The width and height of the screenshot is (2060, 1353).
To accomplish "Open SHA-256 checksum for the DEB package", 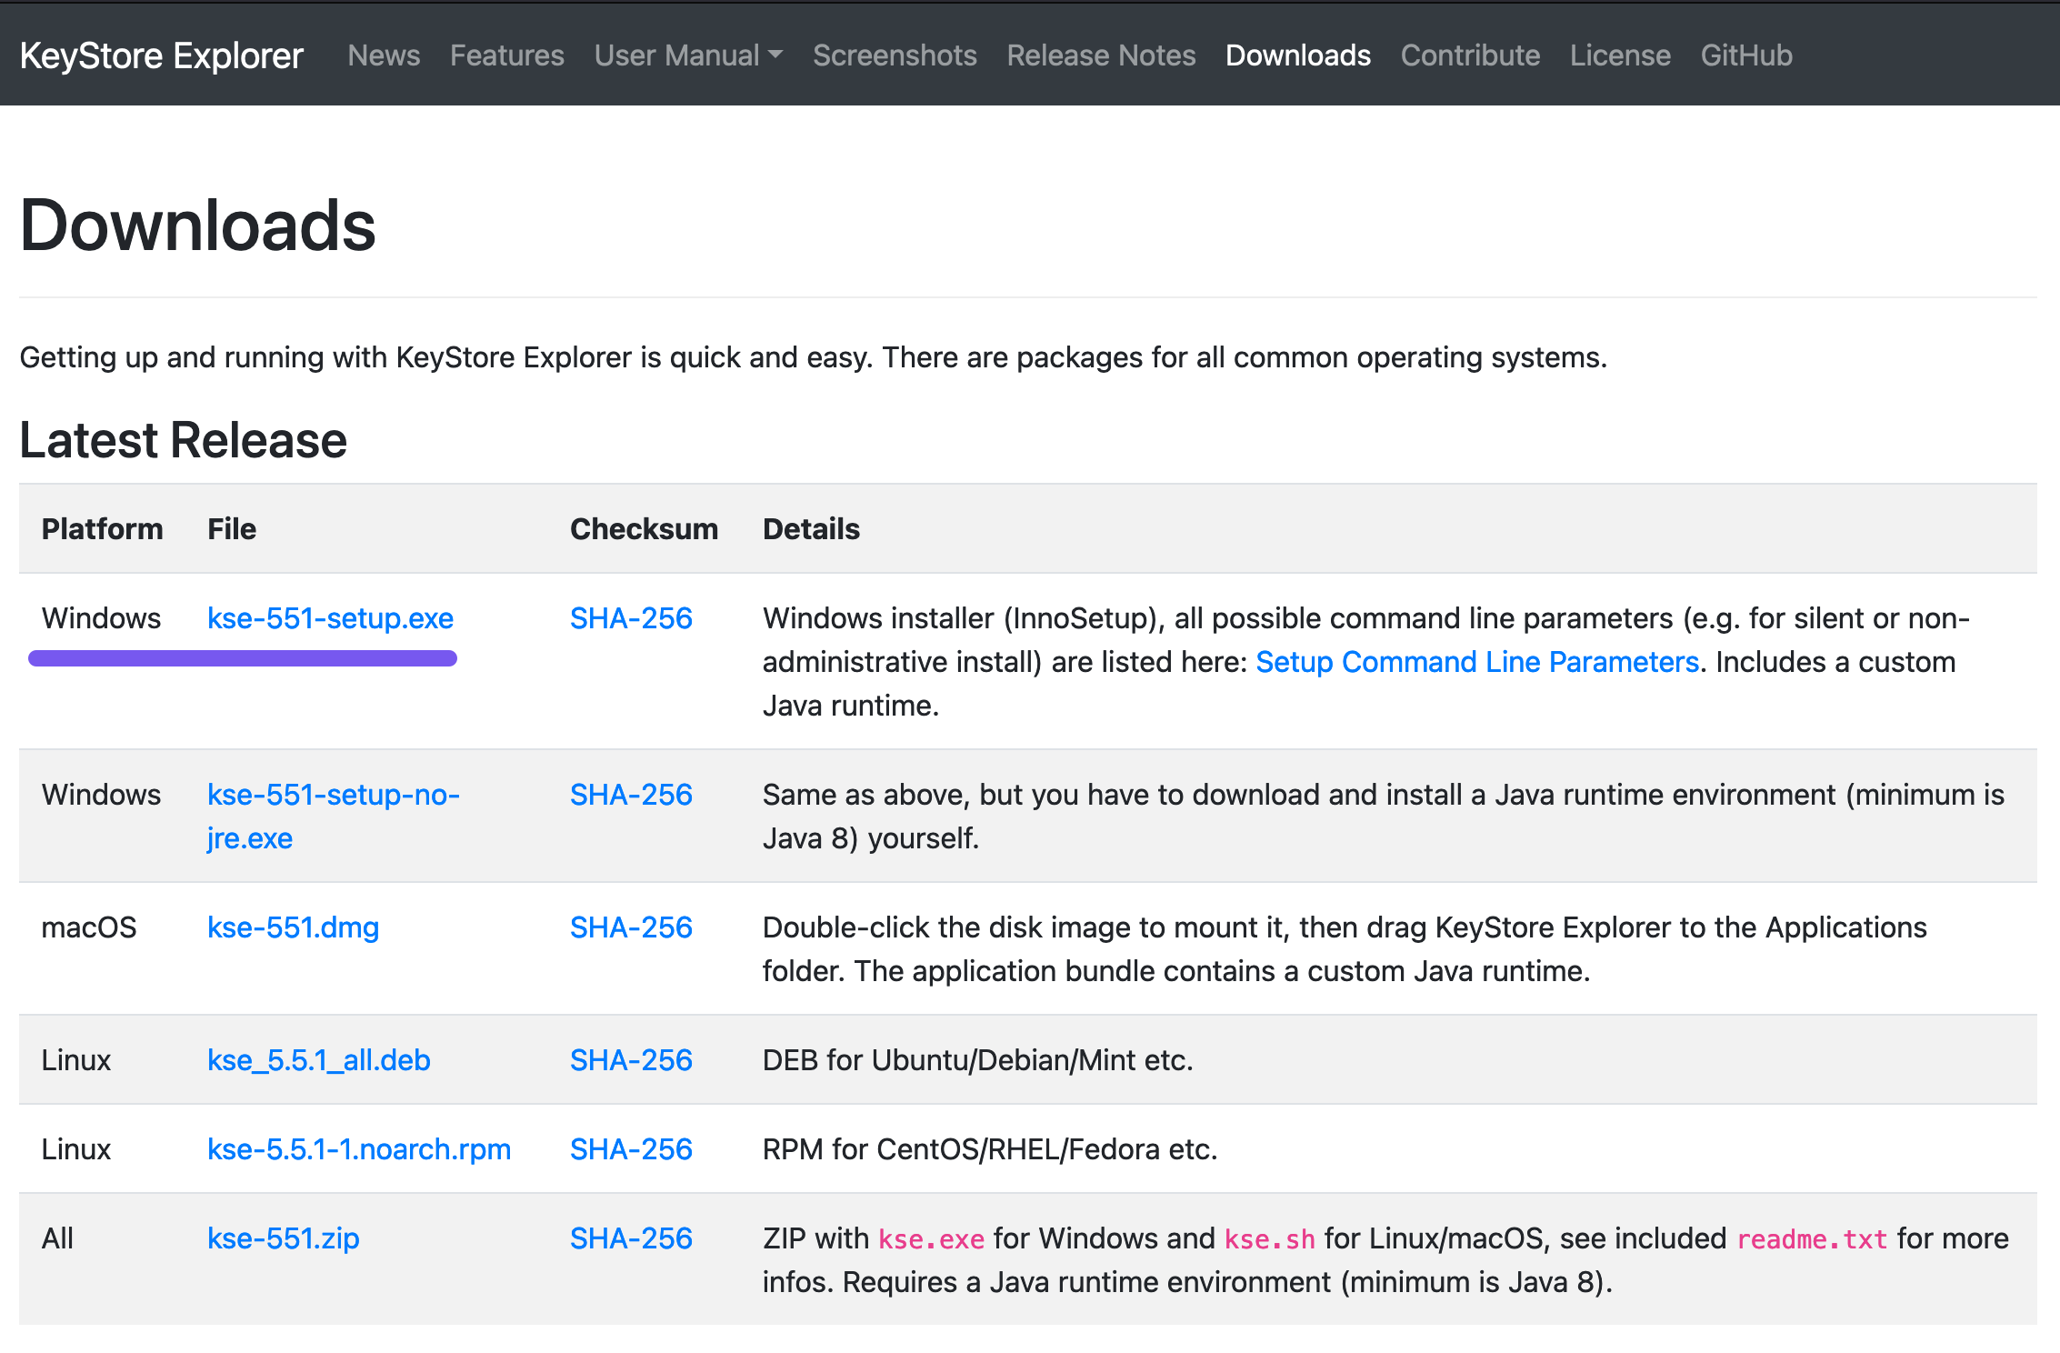I will (630, 1060).
